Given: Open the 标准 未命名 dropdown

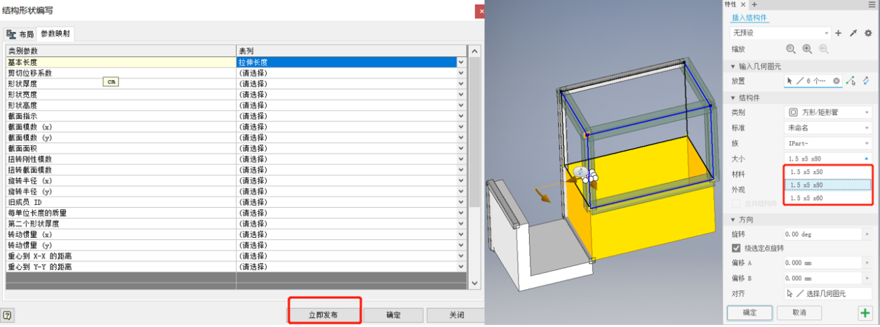Looking at the screenshot, I should pyautogui.click(x=828, y=128).
